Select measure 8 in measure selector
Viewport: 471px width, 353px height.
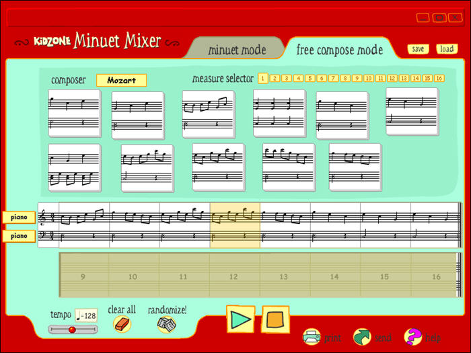click(345, 78)
